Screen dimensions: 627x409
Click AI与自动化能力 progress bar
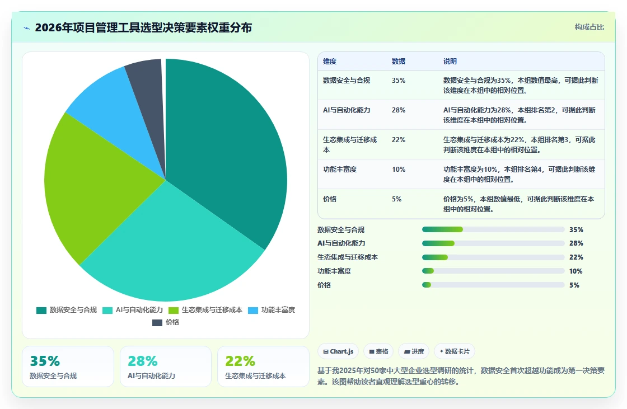point(493,243)
